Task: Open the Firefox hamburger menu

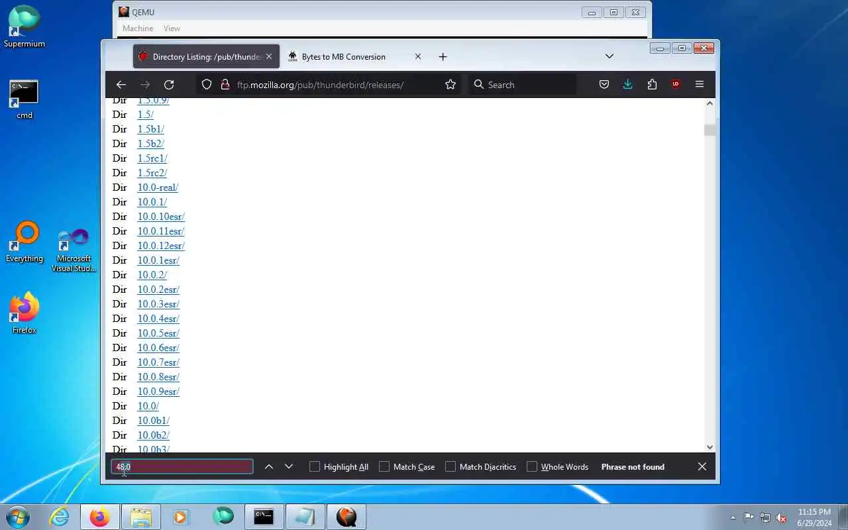Action: click(x=700, y=85)
